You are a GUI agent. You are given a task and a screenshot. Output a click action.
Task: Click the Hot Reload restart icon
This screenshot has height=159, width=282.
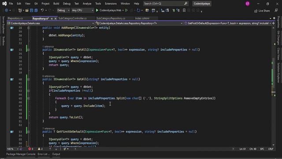pyautogui.click(x=138, y=11)
